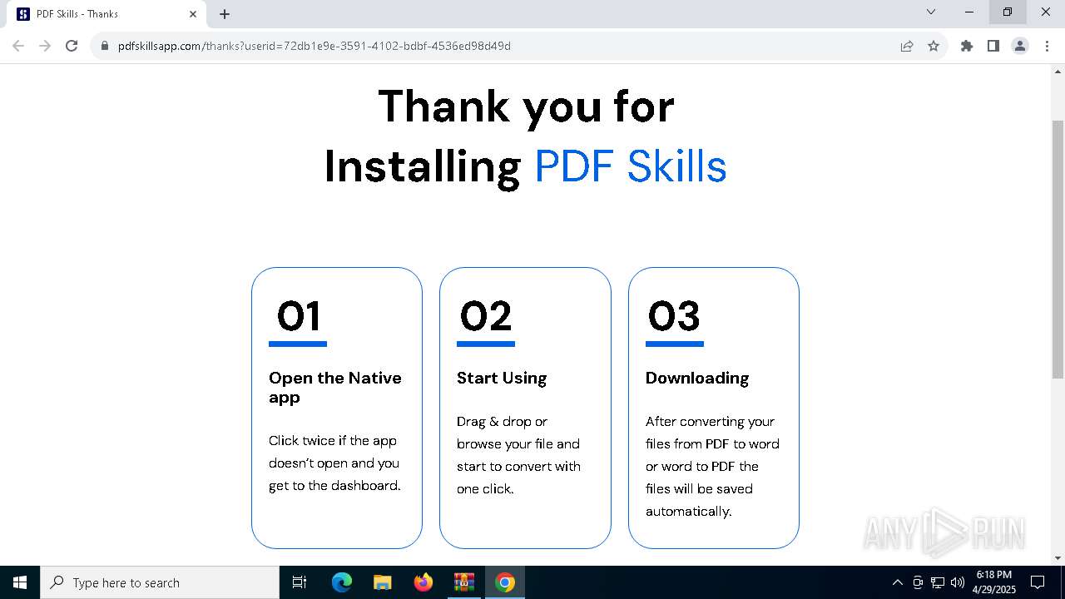This screenshot has height=599, width=1065.
Task: Open the Windows Start menu
Action: pyautogui.click(x=20, y=582)
